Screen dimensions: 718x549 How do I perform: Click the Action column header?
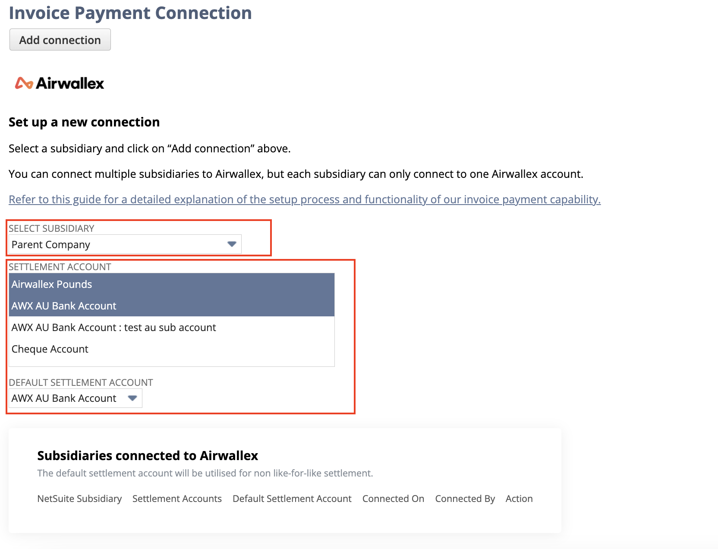coord(519,499)
